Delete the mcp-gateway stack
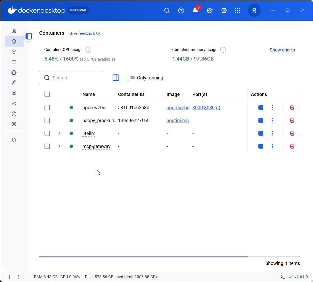 point(292,146)
